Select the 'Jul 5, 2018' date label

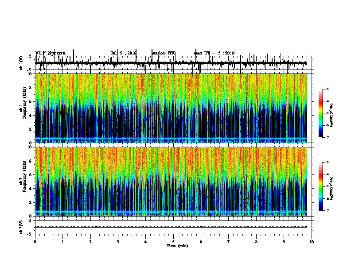[x=124, y=53]
